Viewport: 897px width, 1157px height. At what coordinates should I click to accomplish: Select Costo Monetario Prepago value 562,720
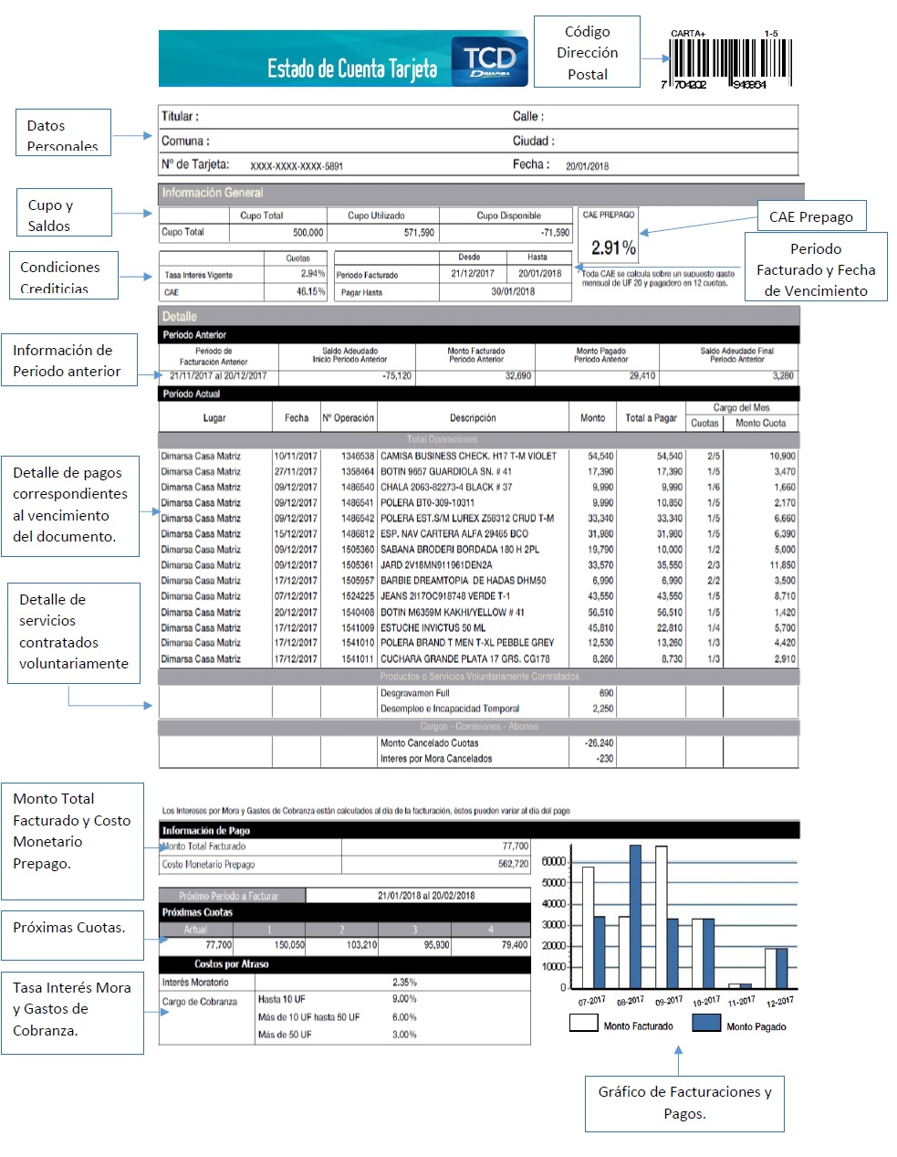coord(513,864)
